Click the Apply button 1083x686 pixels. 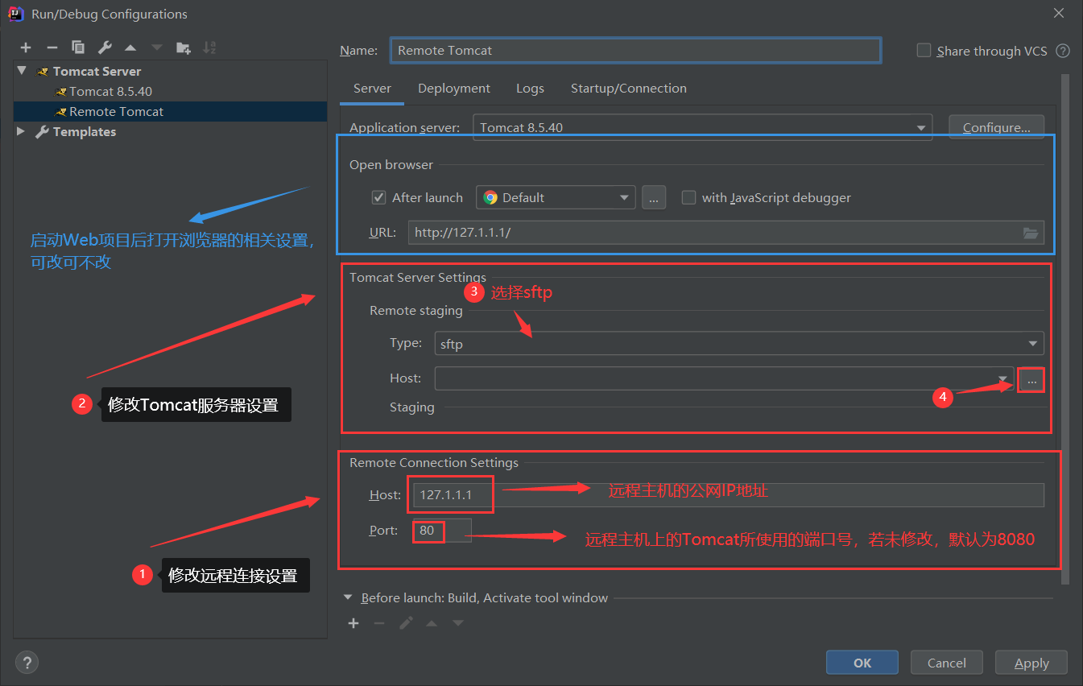click(x=1031, y=663)
